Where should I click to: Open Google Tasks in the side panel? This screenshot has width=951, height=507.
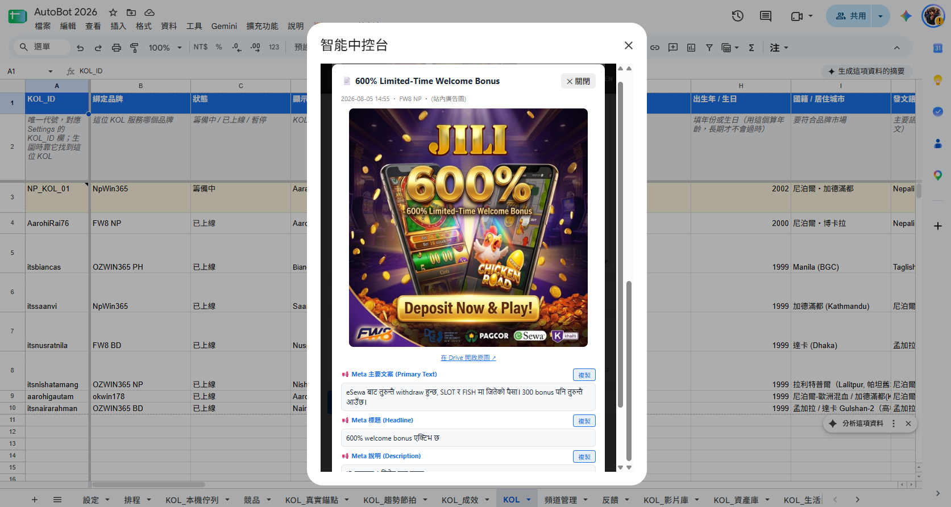(x=938, y=112)
